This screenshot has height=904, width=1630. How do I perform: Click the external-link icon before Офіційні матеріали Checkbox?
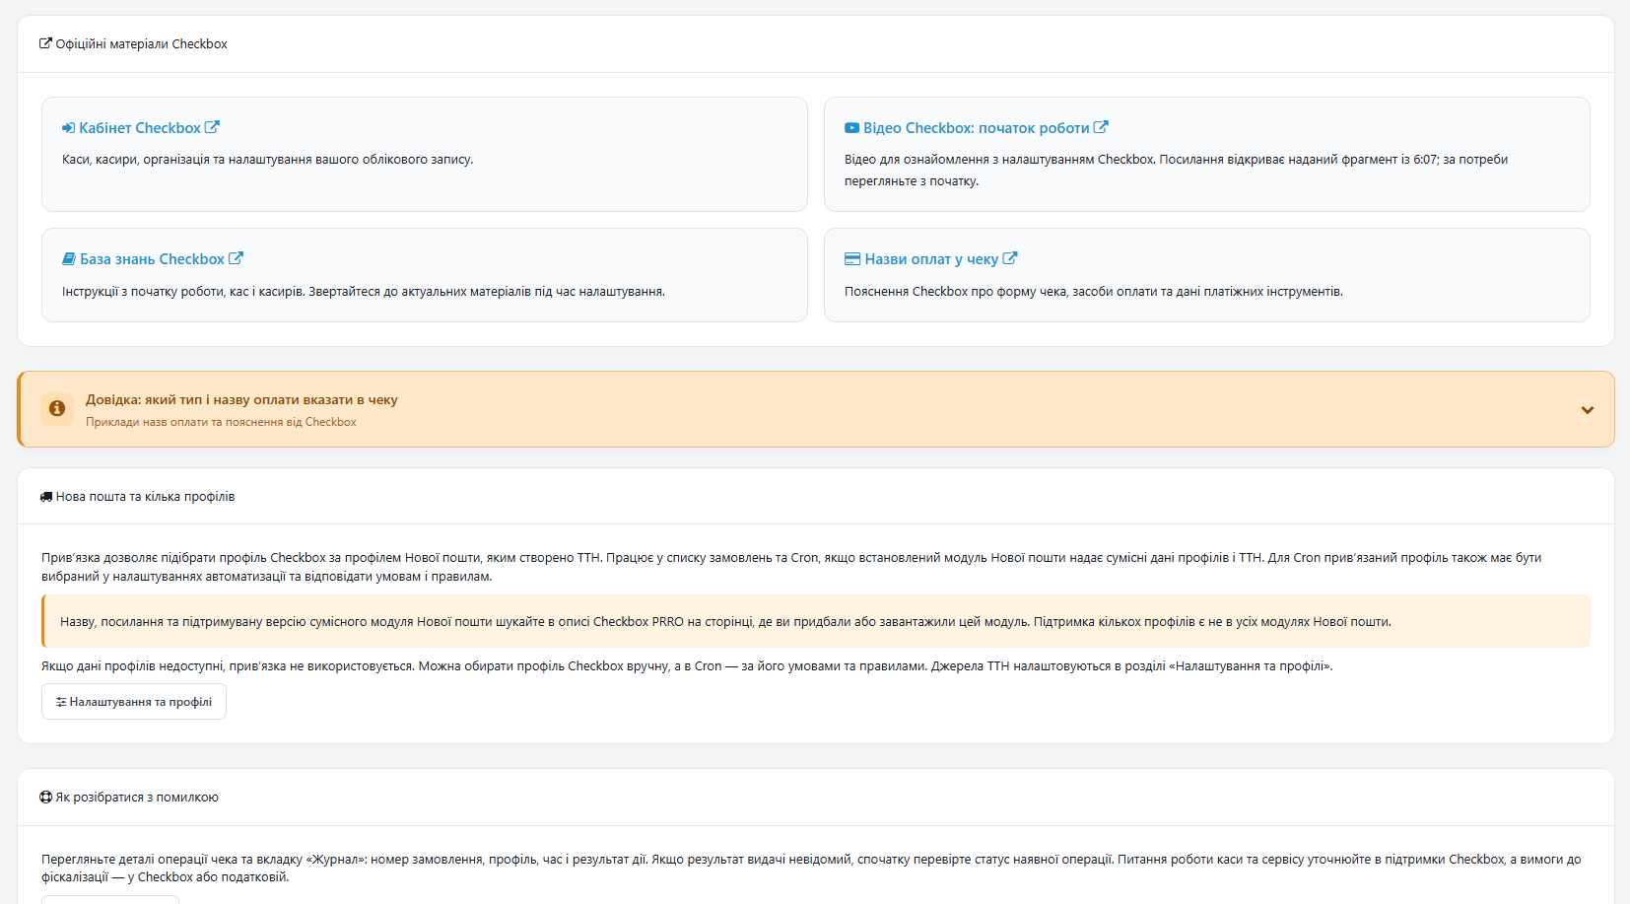tap(45, 43)
